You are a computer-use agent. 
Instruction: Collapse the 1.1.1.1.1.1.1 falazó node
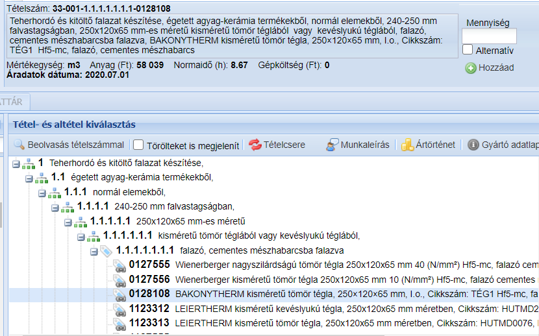tap(94, 250)
